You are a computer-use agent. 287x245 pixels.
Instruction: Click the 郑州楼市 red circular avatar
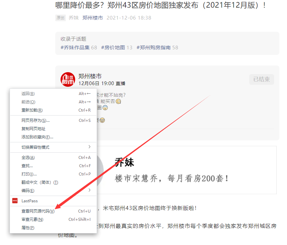(68, 79)
